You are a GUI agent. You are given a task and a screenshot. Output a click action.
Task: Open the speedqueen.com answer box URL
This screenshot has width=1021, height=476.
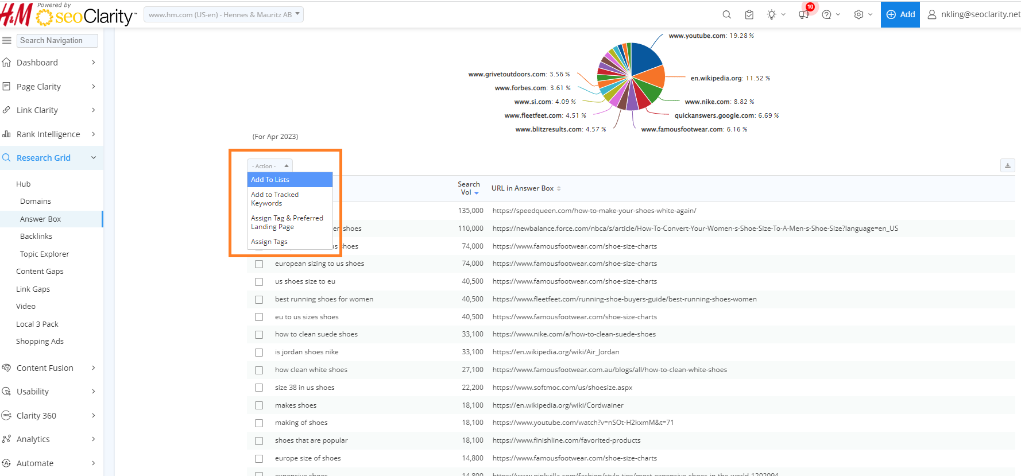coord(594,211)
